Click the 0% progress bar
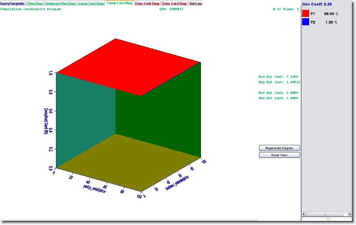This screenshot has width=356, height=225. click(329, 219)
